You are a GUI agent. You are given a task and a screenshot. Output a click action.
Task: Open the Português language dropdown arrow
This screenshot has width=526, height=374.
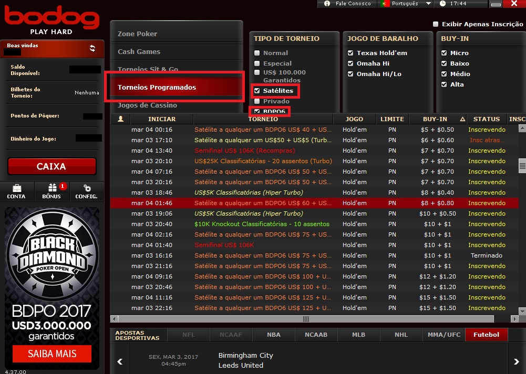point(428,3)
